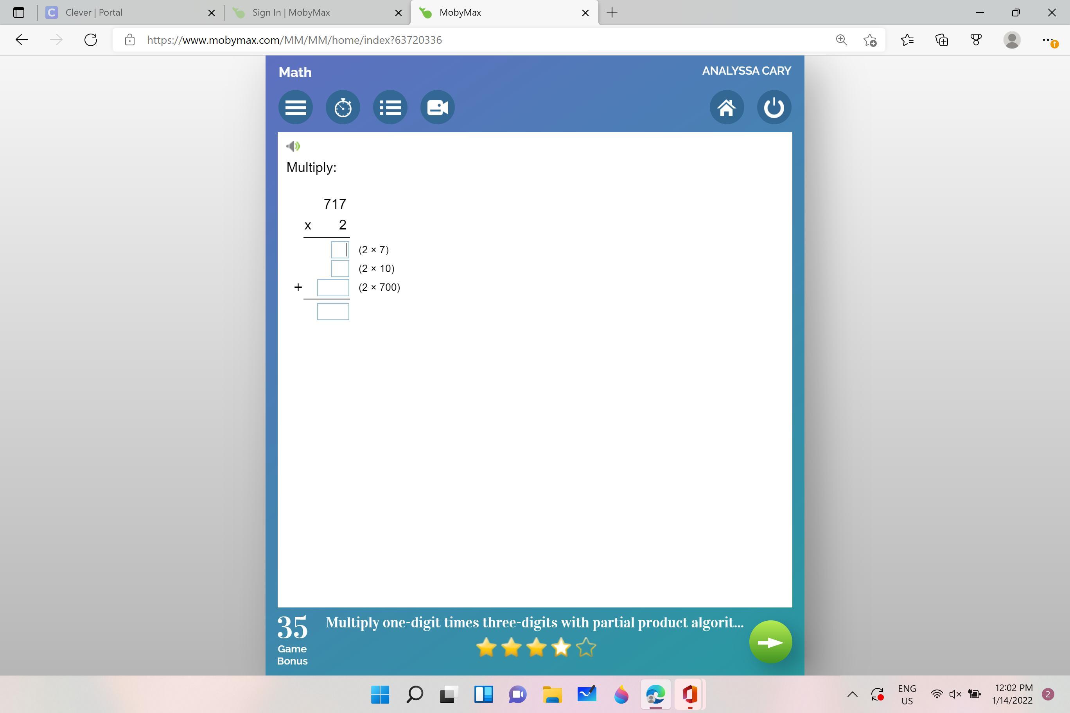
Task: Click the browser zoom magnifier icon
Action: click(841, 40)
